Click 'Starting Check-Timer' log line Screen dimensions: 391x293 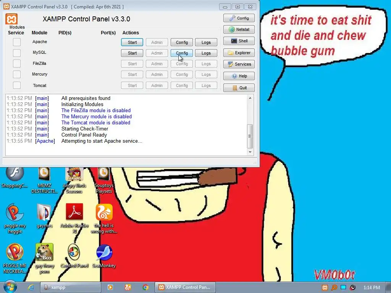[85, 129]
